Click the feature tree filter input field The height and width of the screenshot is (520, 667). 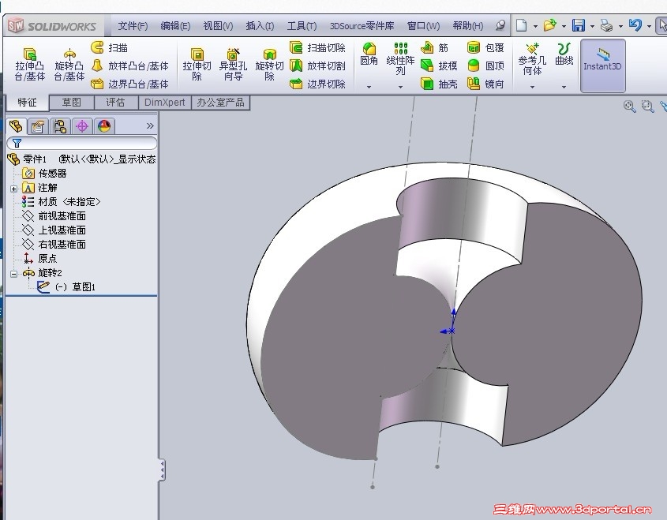click(x=81, y=143)
